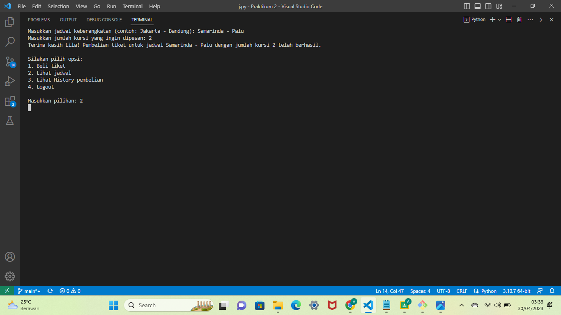Open errors and warnings count in status bar
The height and width of the screenshot is (315, 561).
(x=70, y=291)
